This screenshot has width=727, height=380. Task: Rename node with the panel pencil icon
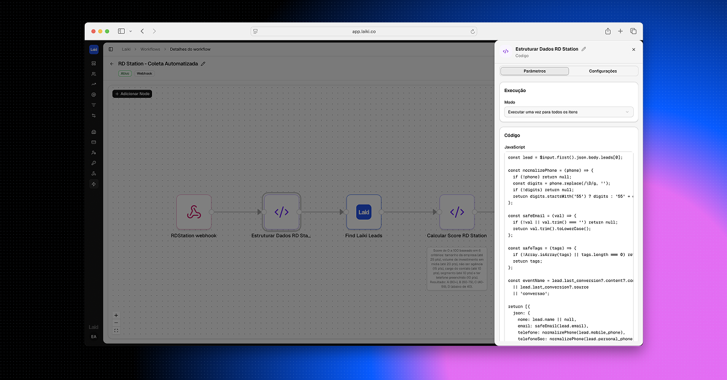(584, 49)
